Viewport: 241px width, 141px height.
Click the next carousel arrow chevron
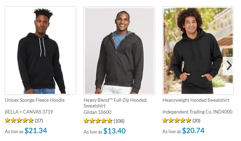[228, 66]
